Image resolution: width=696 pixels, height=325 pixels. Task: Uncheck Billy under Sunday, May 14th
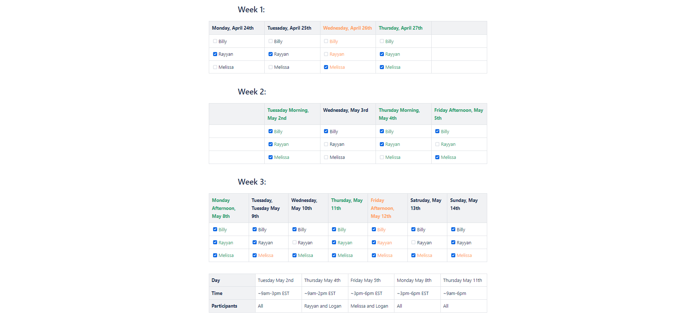(453, 229)
